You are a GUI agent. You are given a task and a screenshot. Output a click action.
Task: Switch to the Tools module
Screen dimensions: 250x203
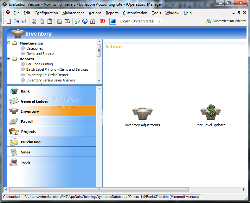(52, 162)
